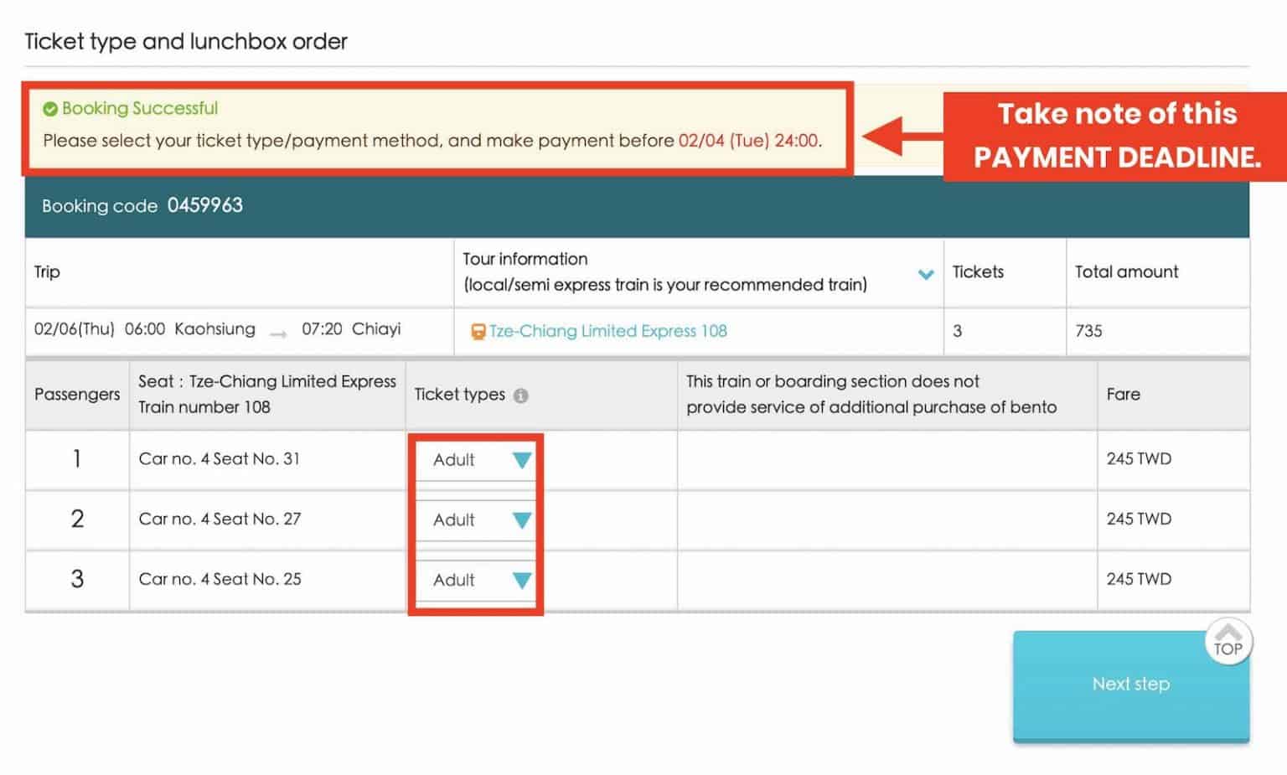Viewport: 1287px width, 775px height.
Task: Open the Tze-Chiang Limited Express 108 link
Action: coord(607,331)
